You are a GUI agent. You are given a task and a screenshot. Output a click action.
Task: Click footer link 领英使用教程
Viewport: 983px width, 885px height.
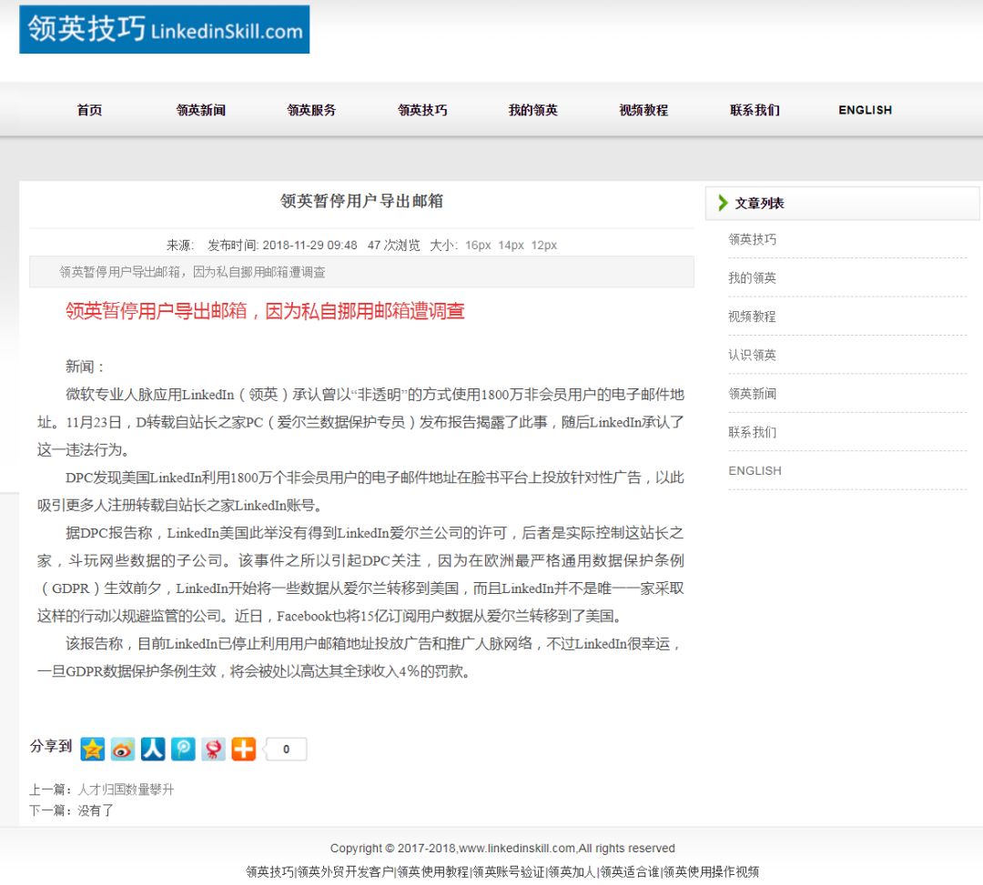coord(432,872)
